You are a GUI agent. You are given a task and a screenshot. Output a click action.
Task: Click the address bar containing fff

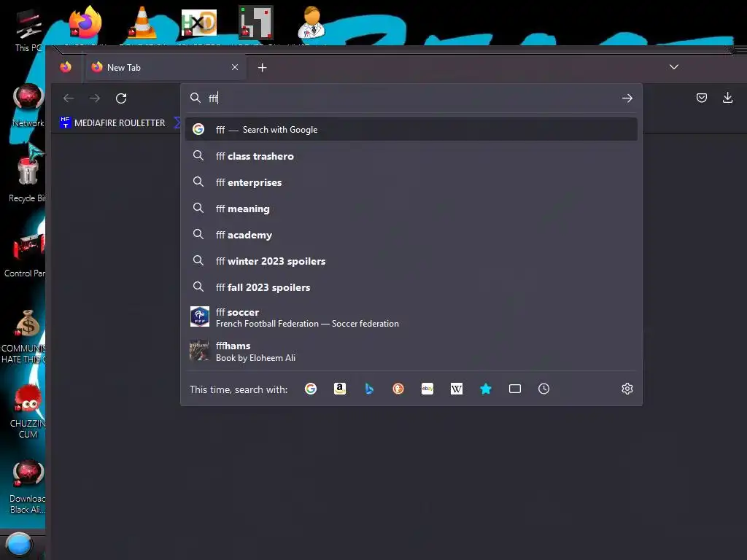[x=411, y=98]
